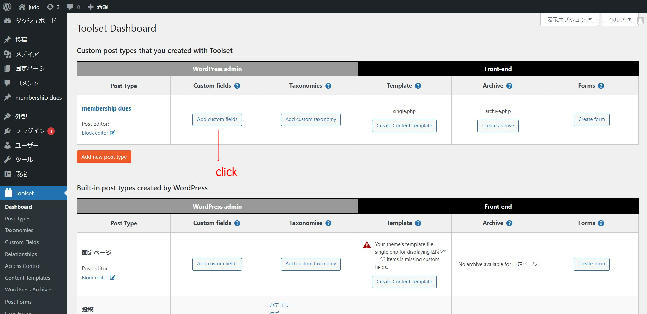Click 'No archive available for 固定ページ' text
The width and height of the screenshot is (647, 314).
pyautogui.click(x=498, y=264)
